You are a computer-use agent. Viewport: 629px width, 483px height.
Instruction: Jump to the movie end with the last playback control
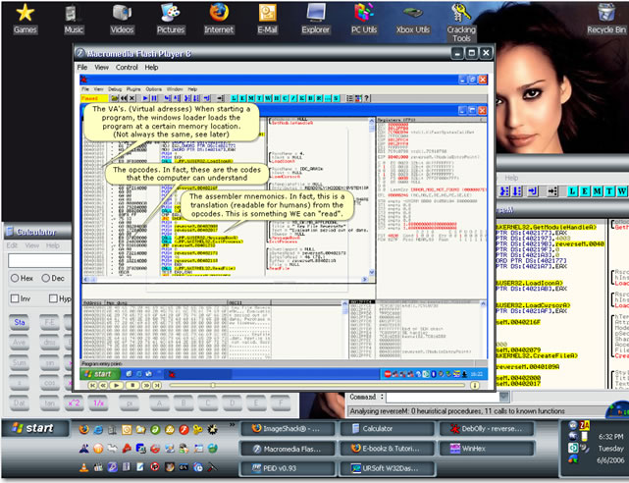[157, 385]
